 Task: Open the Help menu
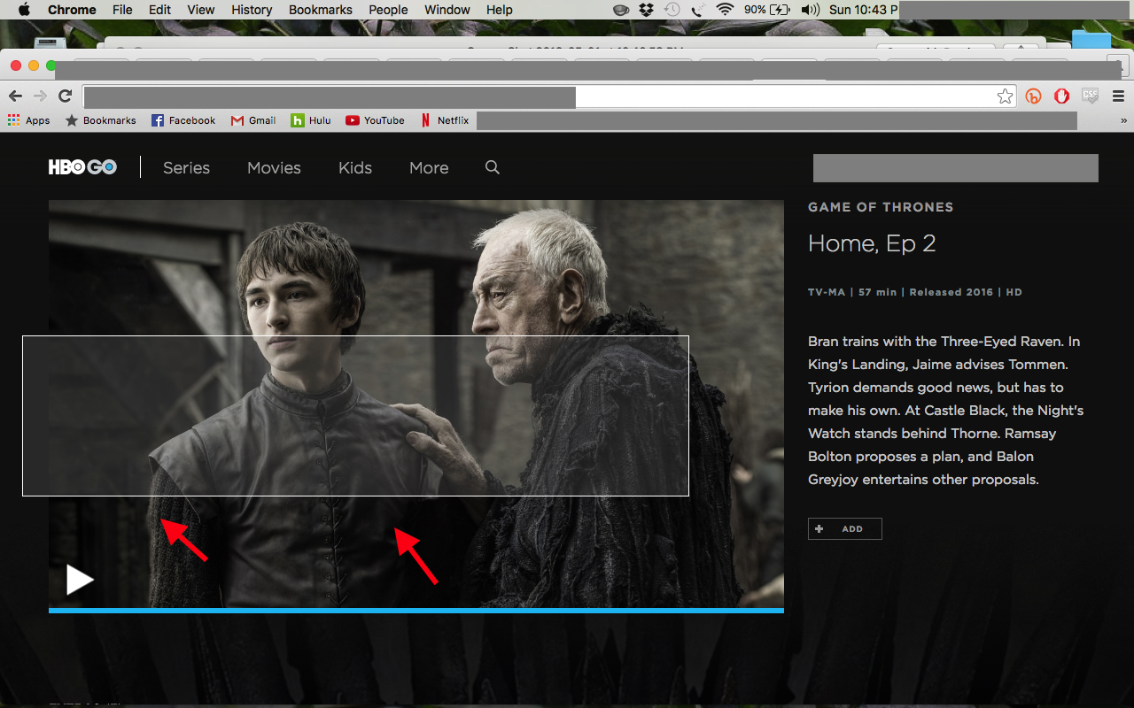tap(500, 10)
